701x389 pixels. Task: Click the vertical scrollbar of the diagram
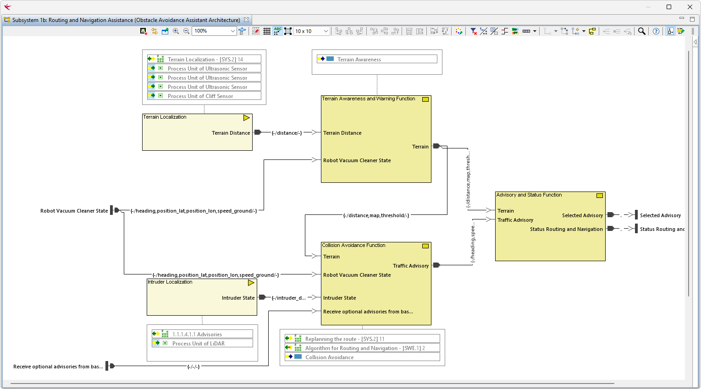[x=689, y=173]
